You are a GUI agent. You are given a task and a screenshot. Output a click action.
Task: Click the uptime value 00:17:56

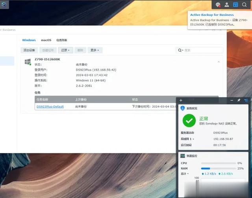(x=220, y=145)
